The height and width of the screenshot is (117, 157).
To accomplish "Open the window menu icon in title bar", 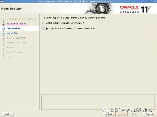I will point(2,2).
